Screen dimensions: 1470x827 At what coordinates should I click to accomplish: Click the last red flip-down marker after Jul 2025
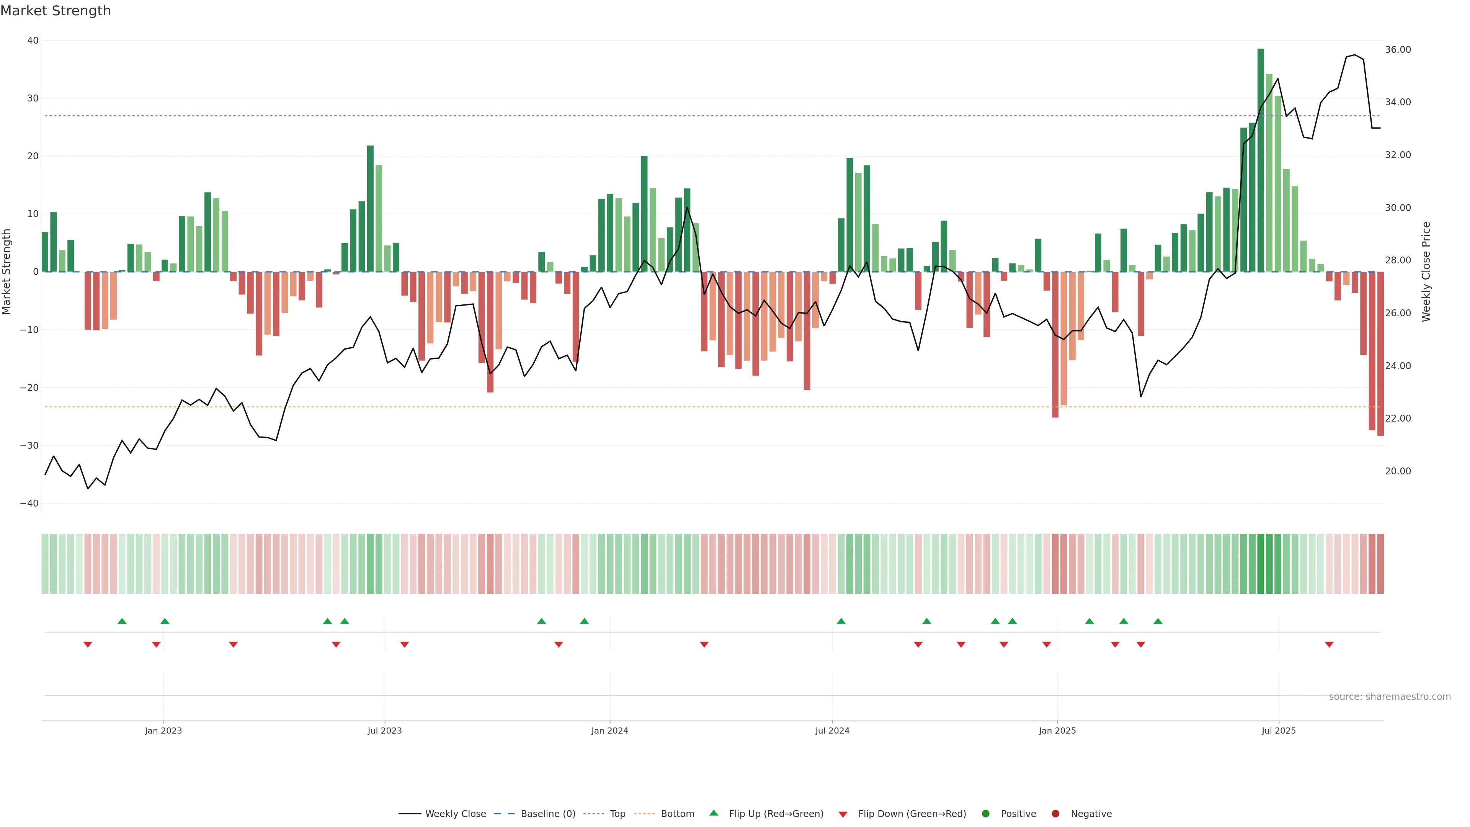[x=1329, y=644]
